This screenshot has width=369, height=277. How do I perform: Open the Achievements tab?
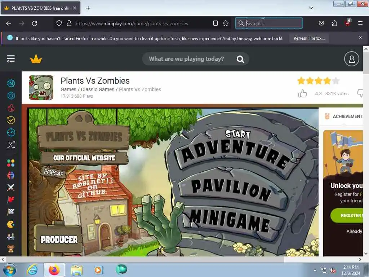(344, 116)
